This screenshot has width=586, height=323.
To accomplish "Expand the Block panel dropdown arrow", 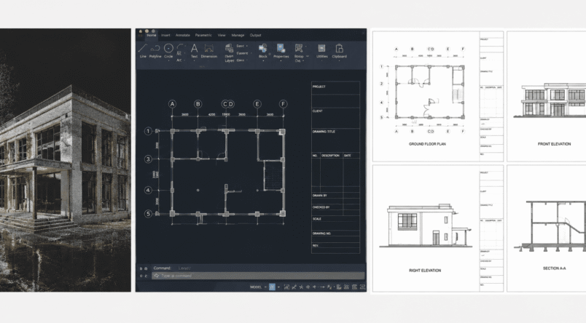I will click(x=262, y=61).
